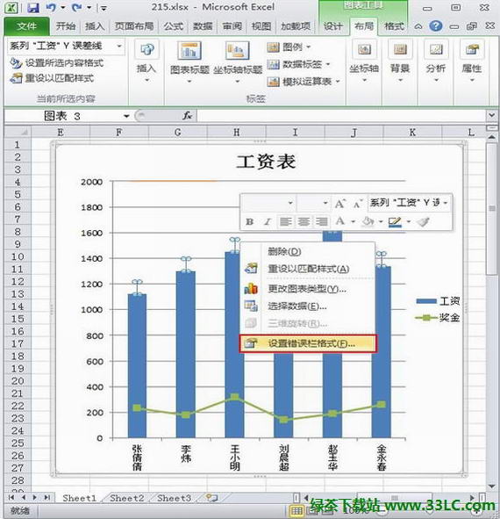Switch to the 格式 chart tools tab
The width and height of the screenshot is (500, 519).
[394, 26]
